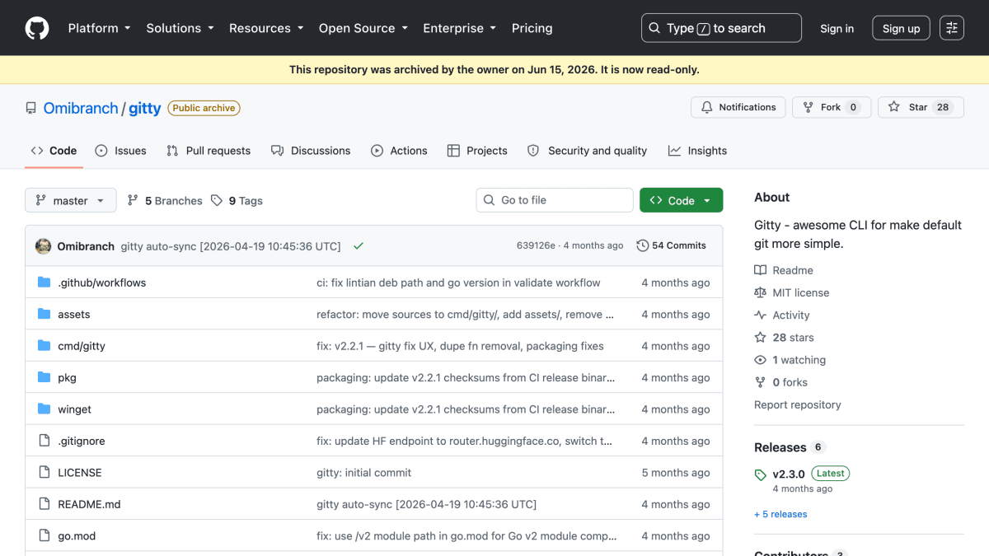Open Omibranch avatar in latest commit
This screenshot has height=556, width=989.
click(43, 246)
